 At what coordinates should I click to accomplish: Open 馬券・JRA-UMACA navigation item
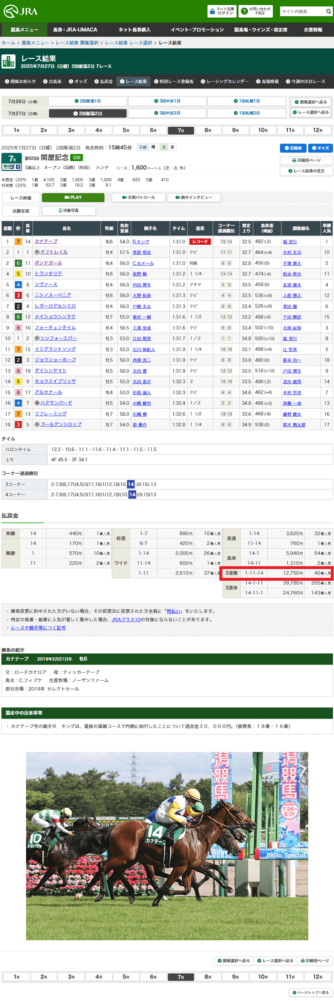(75, 30)
